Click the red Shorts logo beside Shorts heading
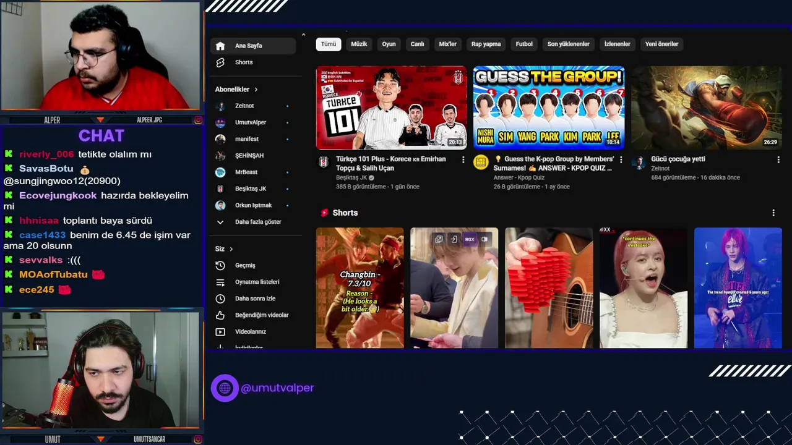The height and width of the screenshot is (445, 792). pyautogui.click(x=324, y=213)
